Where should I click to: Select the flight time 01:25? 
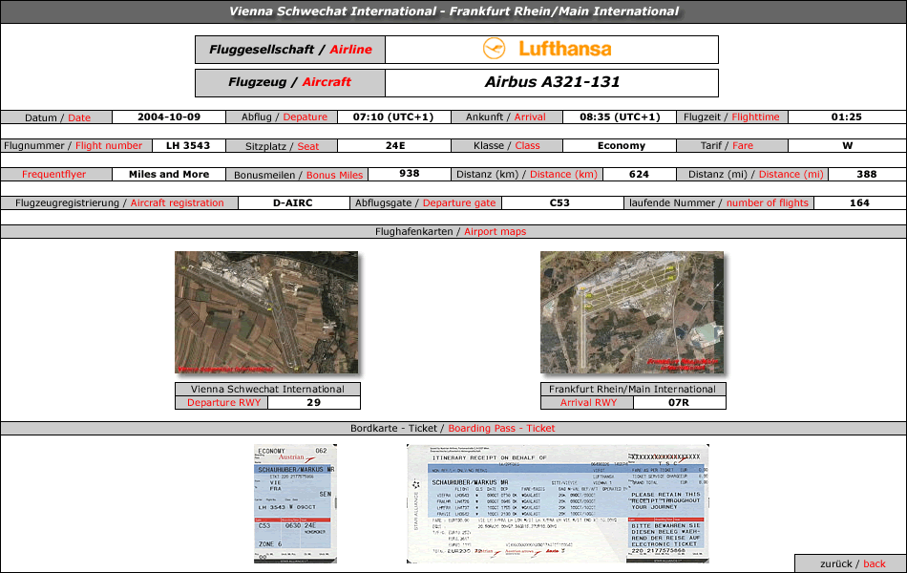coord(846,117)
